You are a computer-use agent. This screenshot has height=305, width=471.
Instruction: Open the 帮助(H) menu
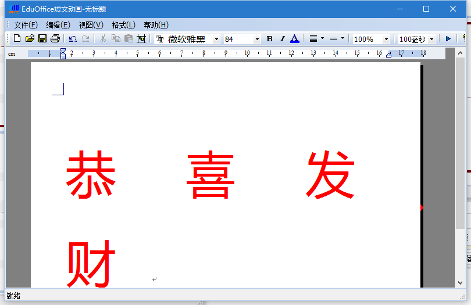pos(156,25)
